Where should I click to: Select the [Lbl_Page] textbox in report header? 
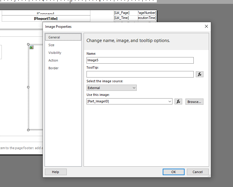126,13
